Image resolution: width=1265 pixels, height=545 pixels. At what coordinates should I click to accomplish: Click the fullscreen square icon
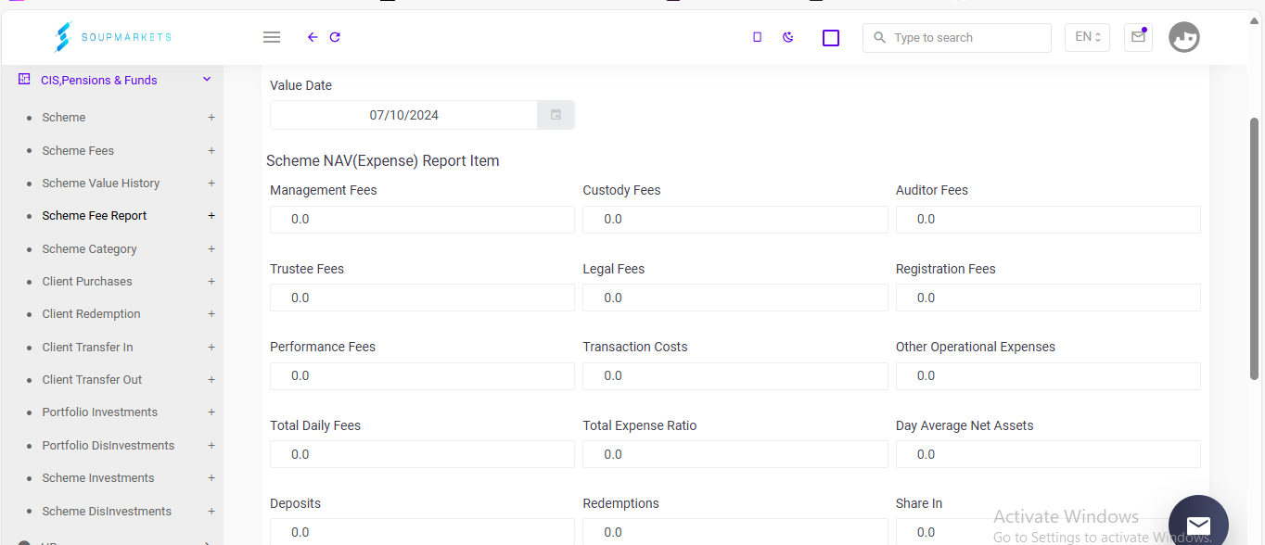831,37
